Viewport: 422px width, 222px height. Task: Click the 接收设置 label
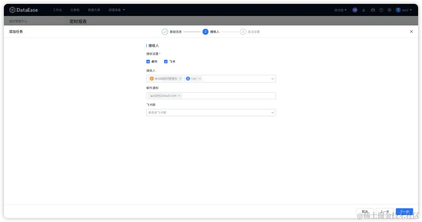point(152,54)
